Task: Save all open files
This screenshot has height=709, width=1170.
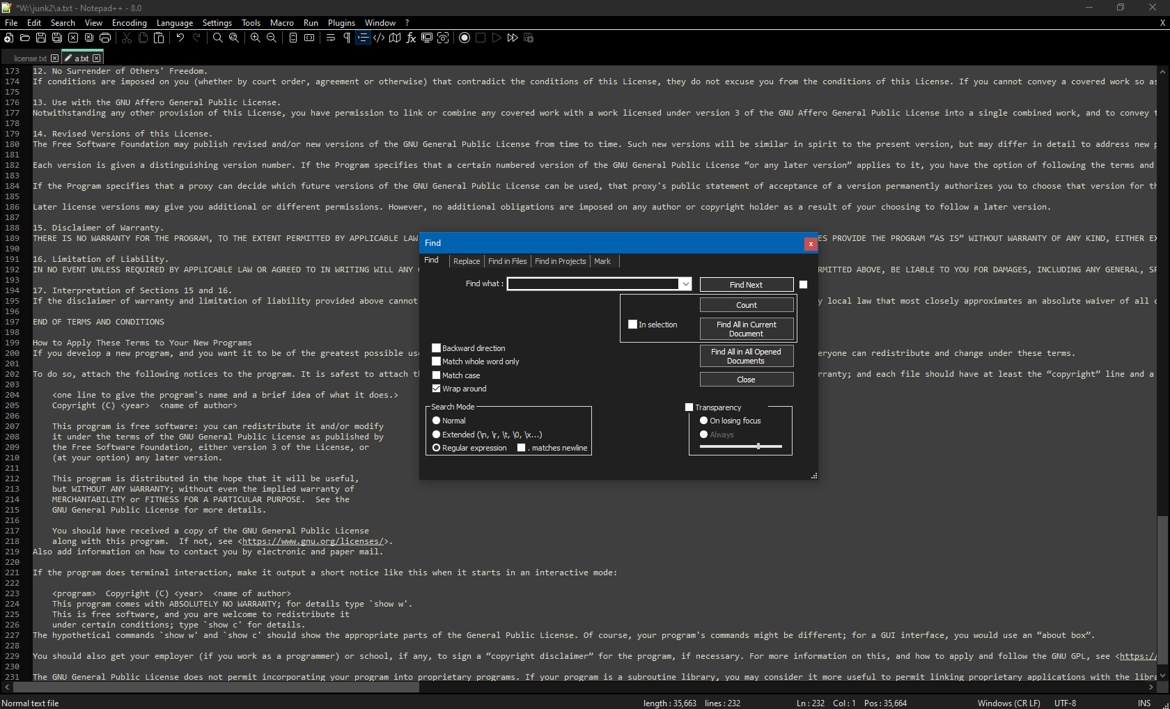Action: [57, 38]
